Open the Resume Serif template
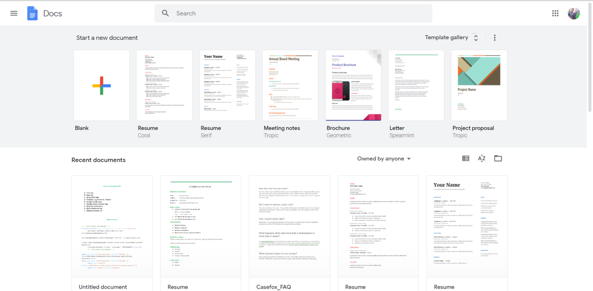 pyautogui.click(x=227, y=85)
